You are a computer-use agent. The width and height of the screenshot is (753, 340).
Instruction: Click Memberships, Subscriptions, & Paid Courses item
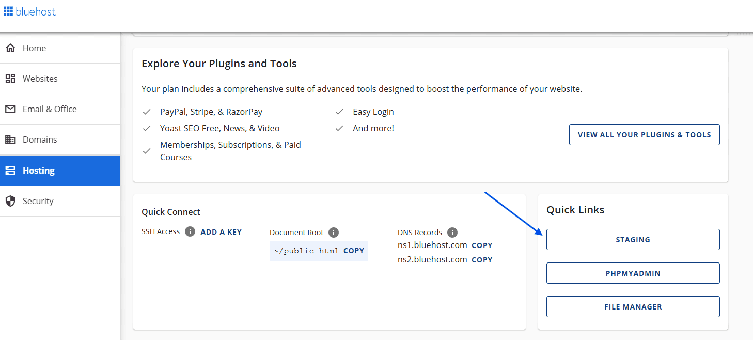[230, 151]
